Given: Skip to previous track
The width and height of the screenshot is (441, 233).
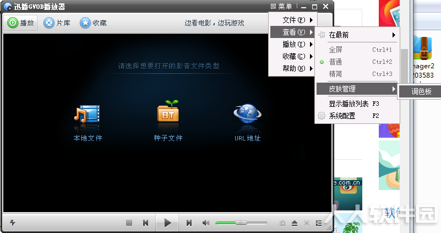Looking at the screenshot, I should click(x=145, y=223).
